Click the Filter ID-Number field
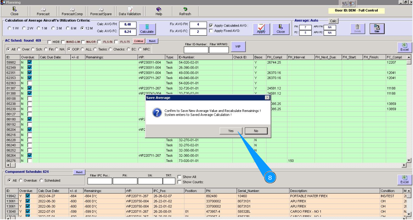 tap(196, 50)
